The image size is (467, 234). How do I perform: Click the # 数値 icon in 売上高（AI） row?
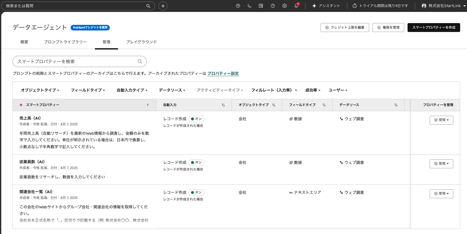(291, 119)
